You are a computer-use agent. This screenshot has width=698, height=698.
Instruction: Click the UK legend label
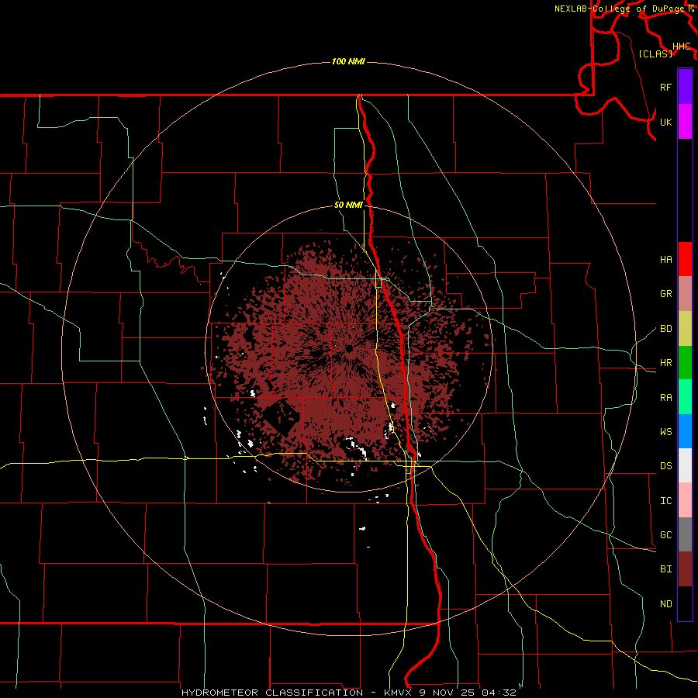coord(665,122)
